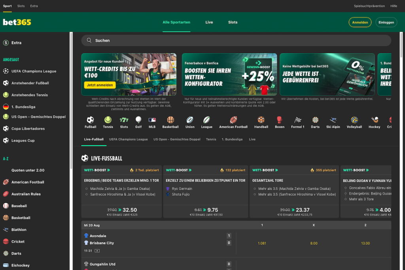The width and height of the screenshot is (405, 270).
Task: Click the Ski Alpin icon
Action: 333,120
